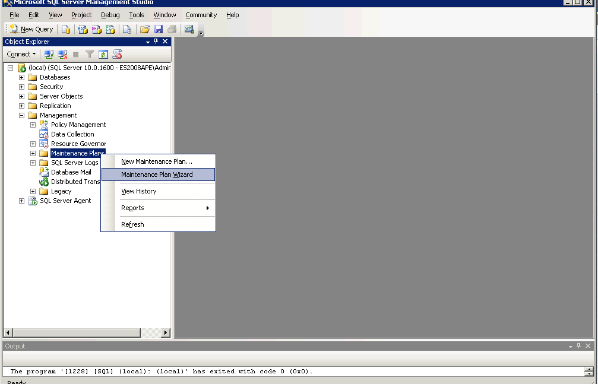Click the Filter funnel icon
598x384 pixels.
click(89, 55)
